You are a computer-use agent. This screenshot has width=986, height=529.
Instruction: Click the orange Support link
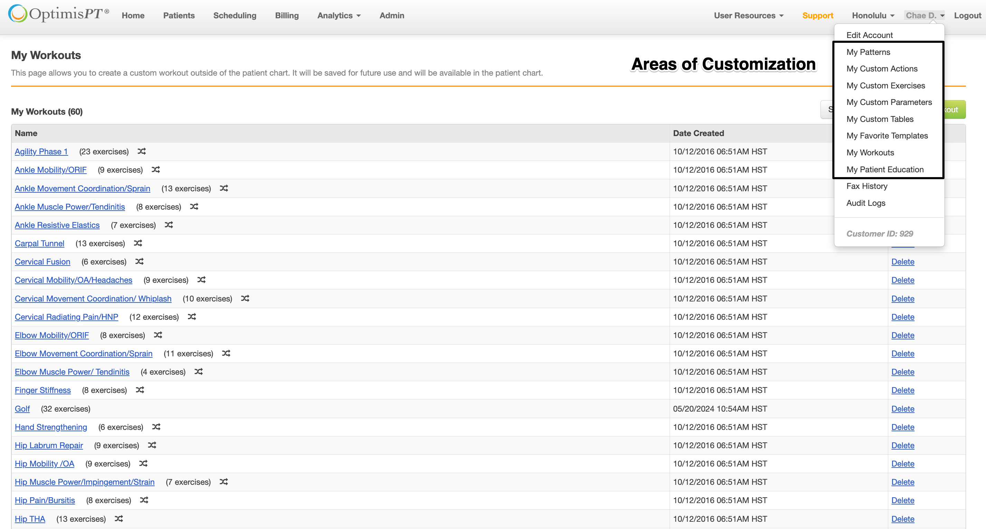[x=818, y=16]
